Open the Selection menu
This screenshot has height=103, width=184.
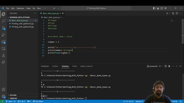point(20,8)
